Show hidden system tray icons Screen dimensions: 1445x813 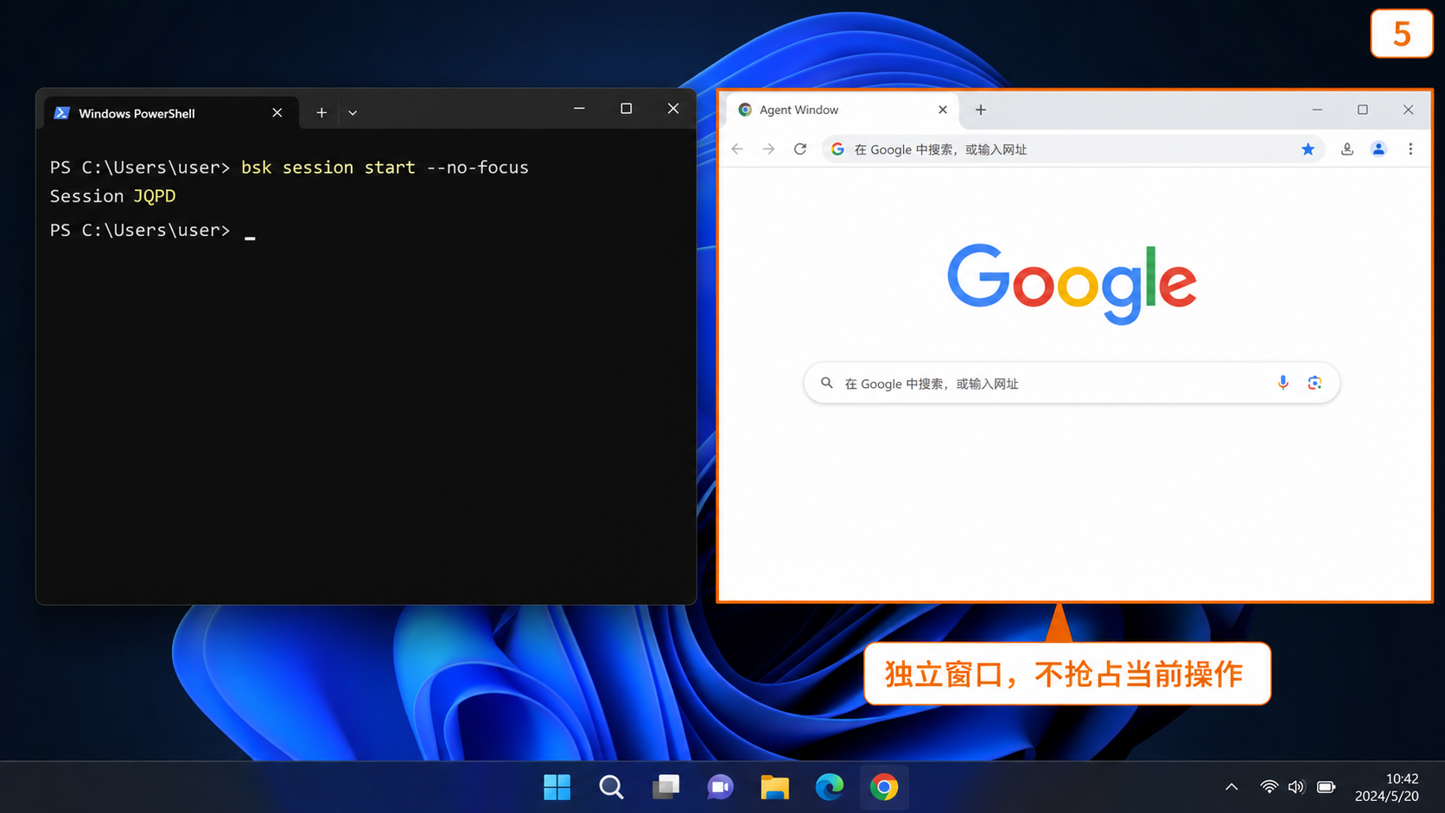(1232, 787)
